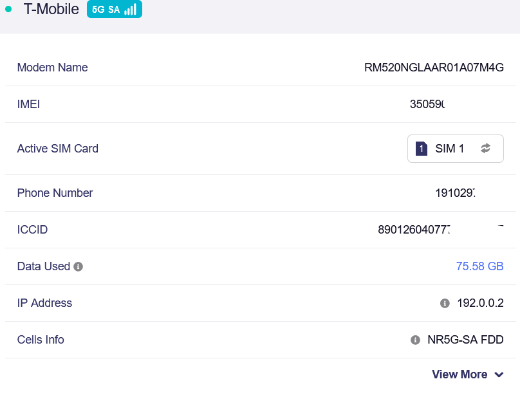This screenshot has width=520, height=397.
Task: Click the info icon beside IP address
Action: (x=444, y=303)
